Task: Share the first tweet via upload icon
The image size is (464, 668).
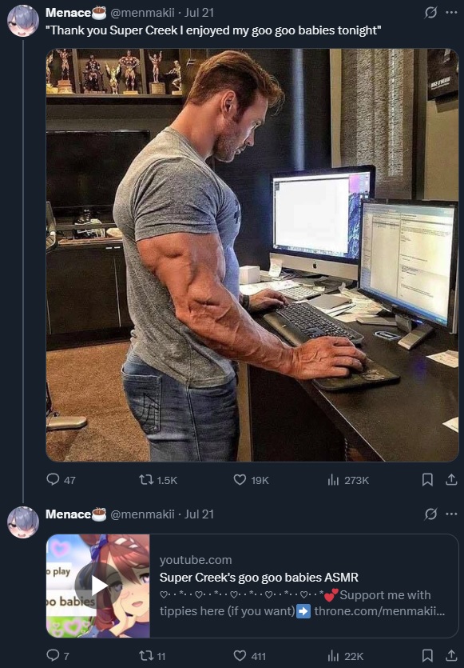Action: [451, 480]
